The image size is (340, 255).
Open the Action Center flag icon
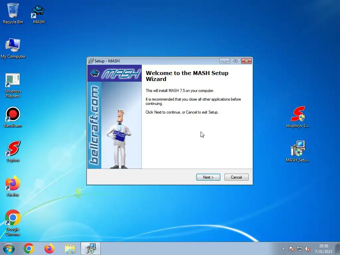[x=292, y=249]
